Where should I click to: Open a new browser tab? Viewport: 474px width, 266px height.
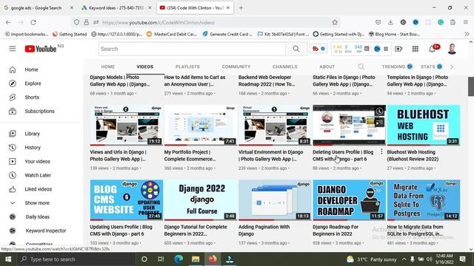[x=241, y=8]
